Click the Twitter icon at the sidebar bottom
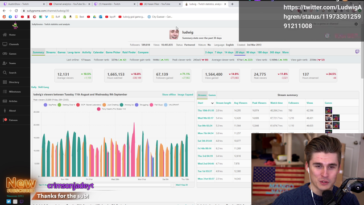This screenshot has height=205, width=364. coord(9,202)
